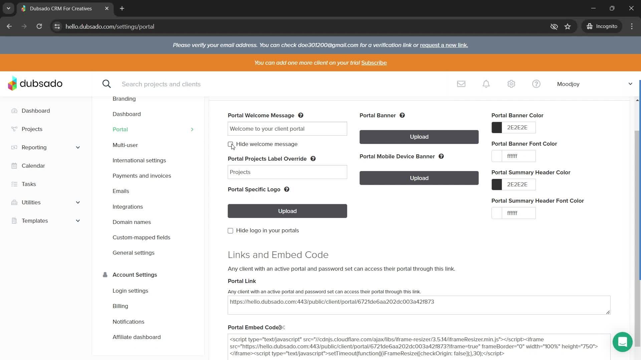641x360 pixels.
Task: Bookmark this page with star icon
Action: 568,26
